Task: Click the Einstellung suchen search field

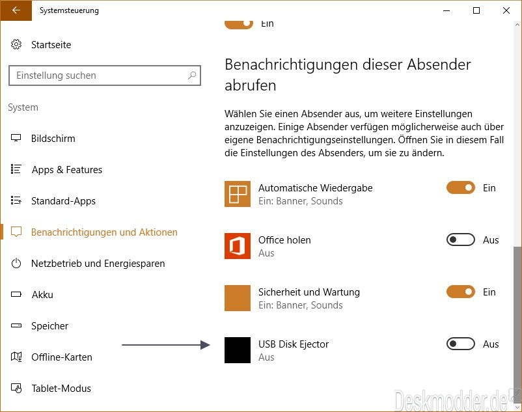Action: point(105,76)
